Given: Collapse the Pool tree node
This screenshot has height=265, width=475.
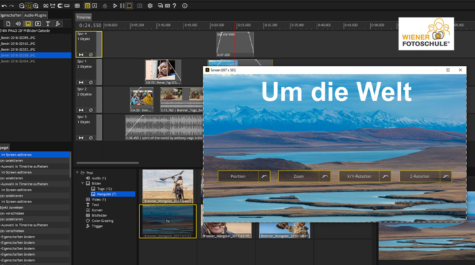Looking at the screenshot, I should click(x=77, y=173).
